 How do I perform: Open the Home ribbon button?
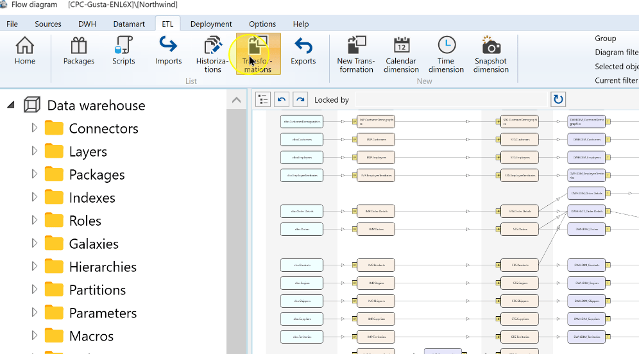pyautogui.click(x=25, y=51)
